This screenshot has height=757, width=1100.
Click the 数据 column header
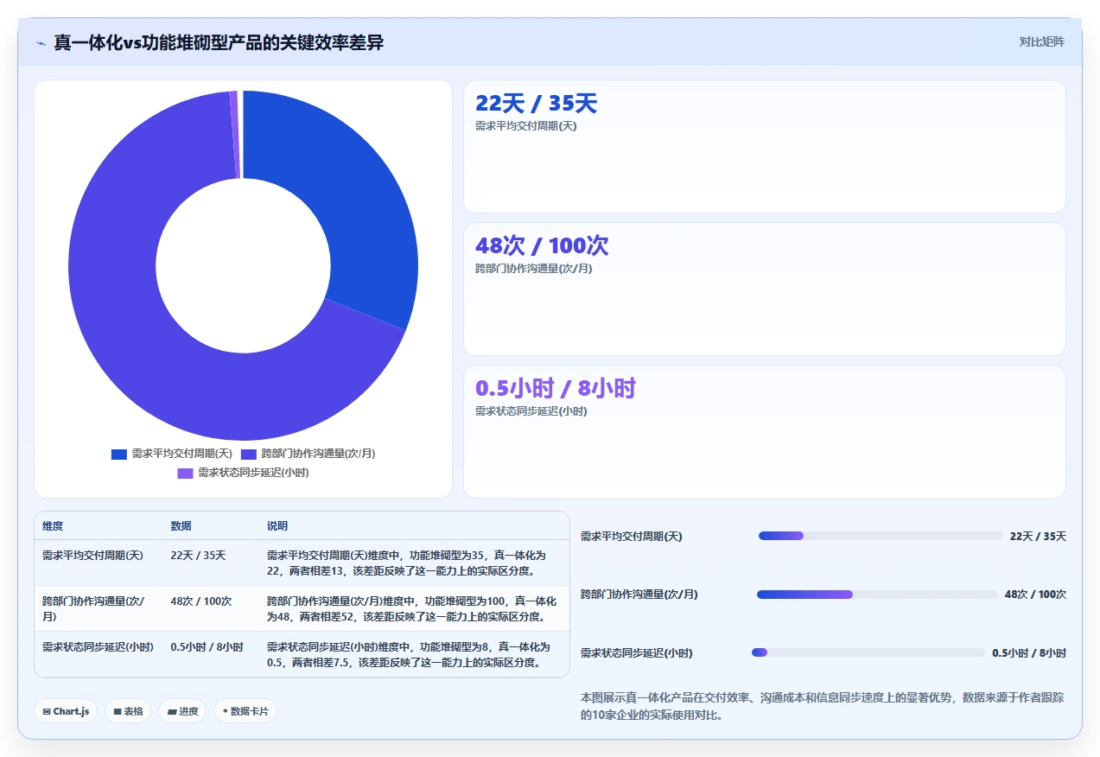(x=181, y=526)
